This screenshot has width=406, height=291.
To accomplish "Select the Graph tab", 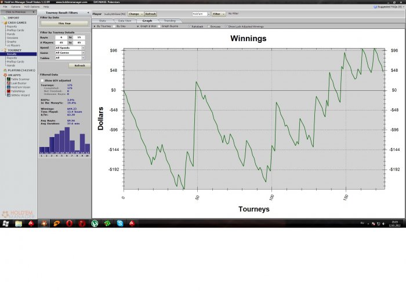I will click(147, 21).
